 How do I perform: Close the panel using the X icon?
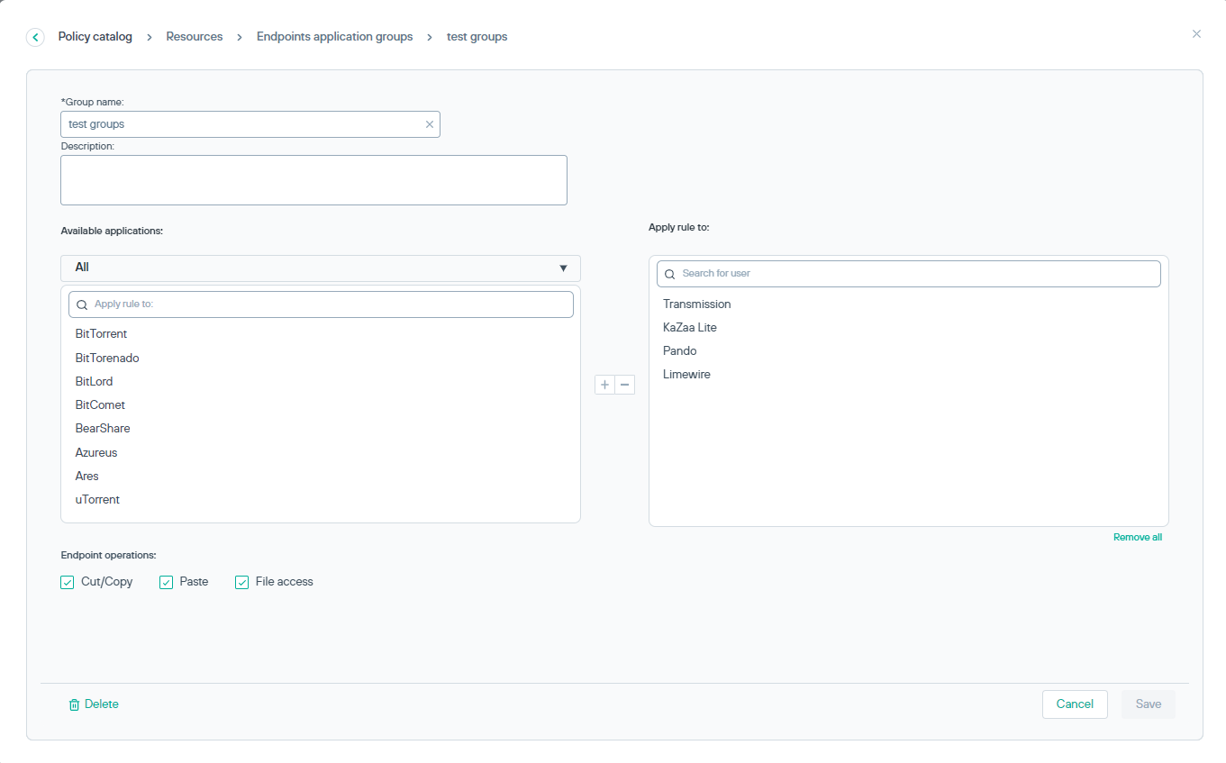[1196, 33]
